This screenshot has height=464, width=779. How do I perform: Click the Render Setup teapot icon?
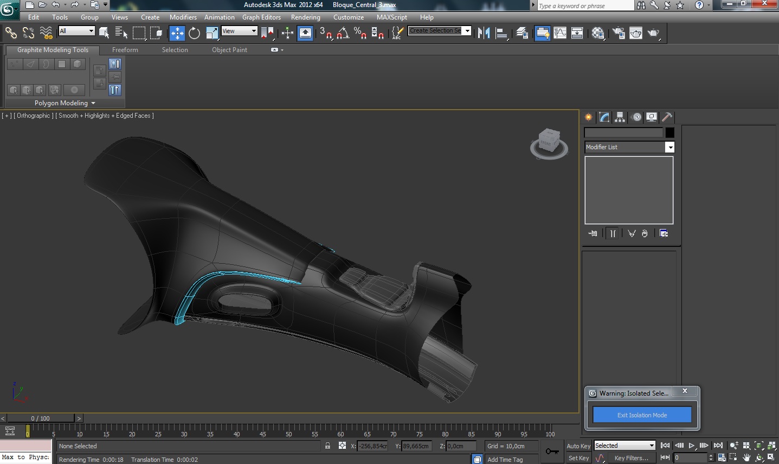tap(619, 33)
